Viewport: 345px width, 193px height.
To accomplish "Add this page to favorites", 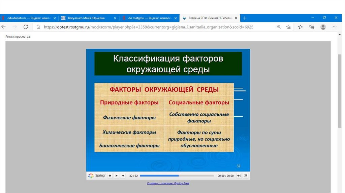I will 288,27.
